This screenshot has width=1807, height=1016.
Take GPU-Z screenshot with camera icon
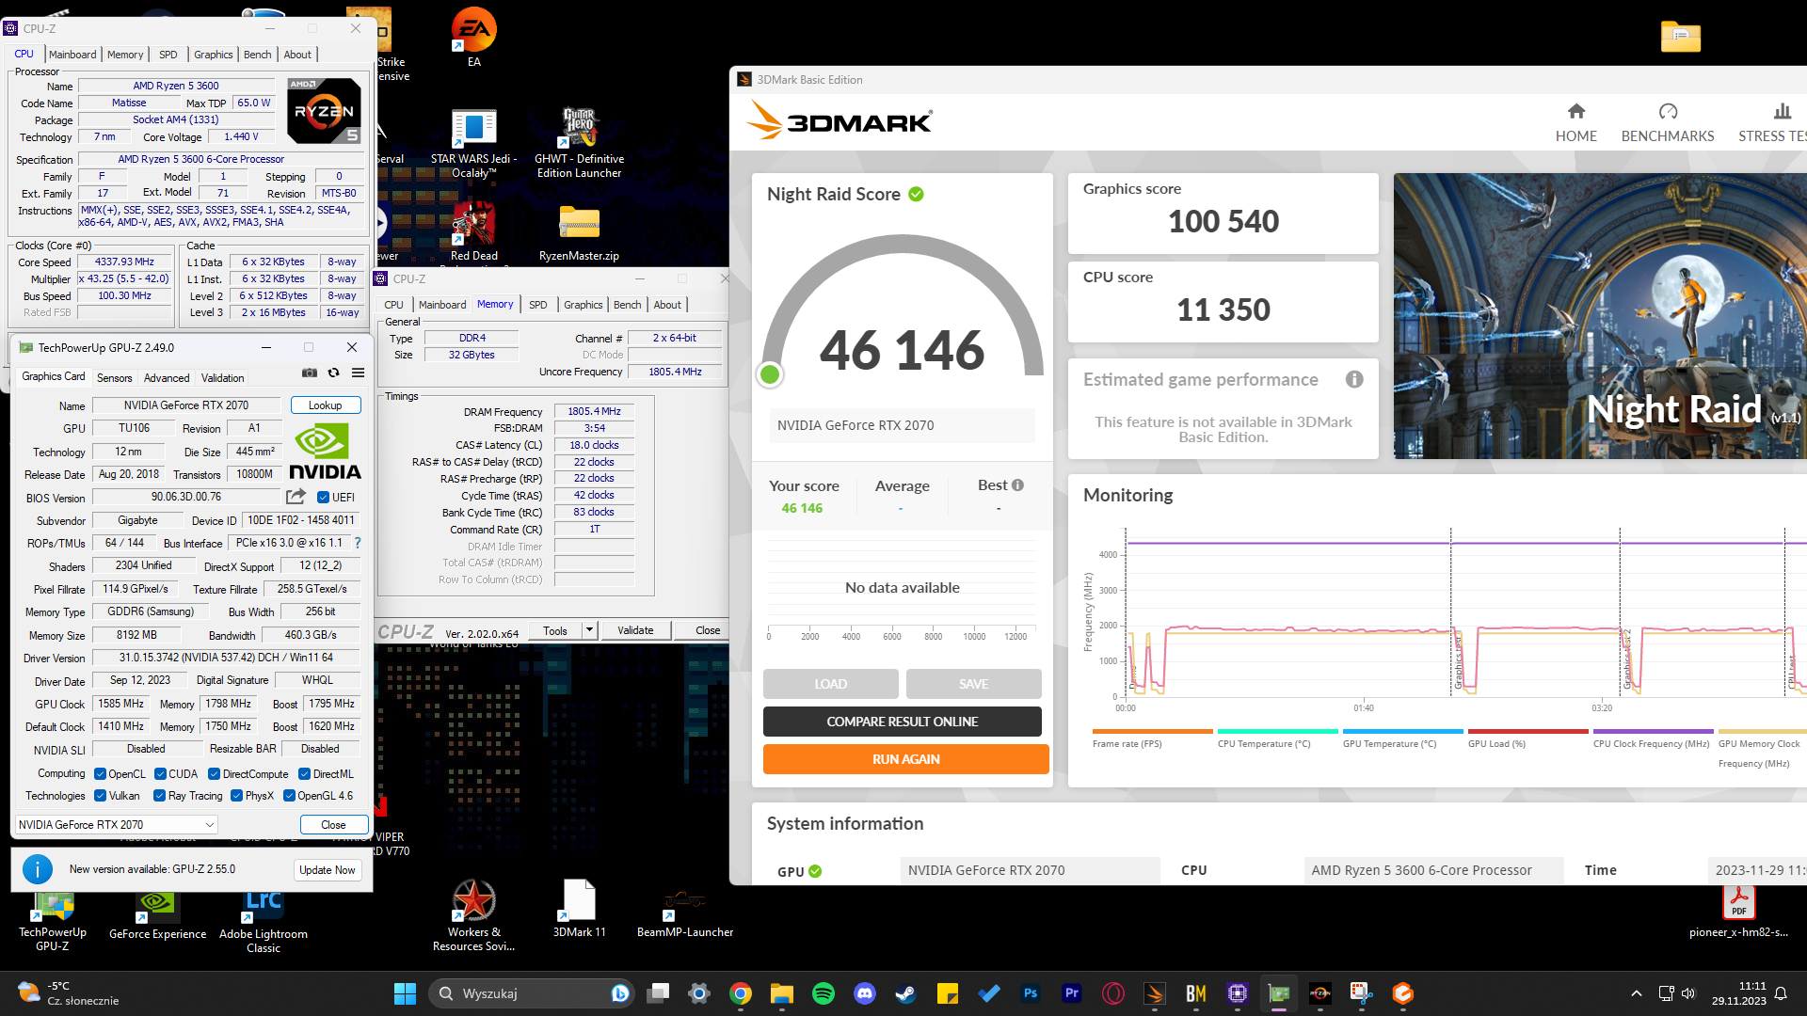click(309, 373)
